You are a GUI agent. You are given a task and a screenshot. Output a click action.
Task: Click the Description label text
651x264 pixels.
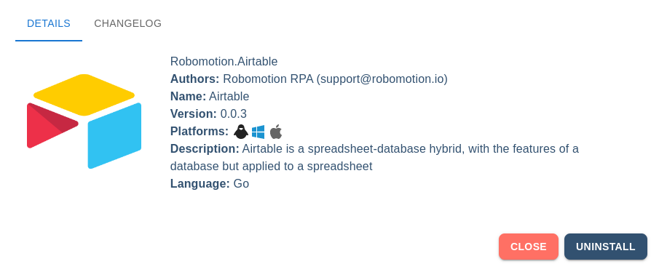(205, 148)
